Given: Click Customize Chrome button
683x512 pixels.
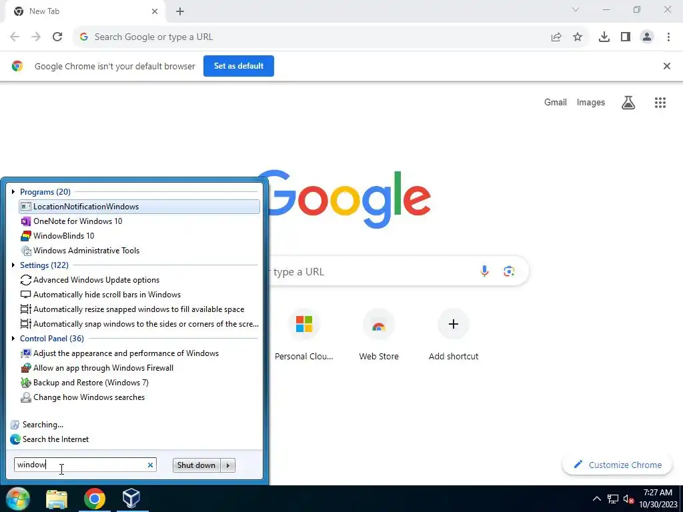Looking at the screenshot, I should point(617,465).
